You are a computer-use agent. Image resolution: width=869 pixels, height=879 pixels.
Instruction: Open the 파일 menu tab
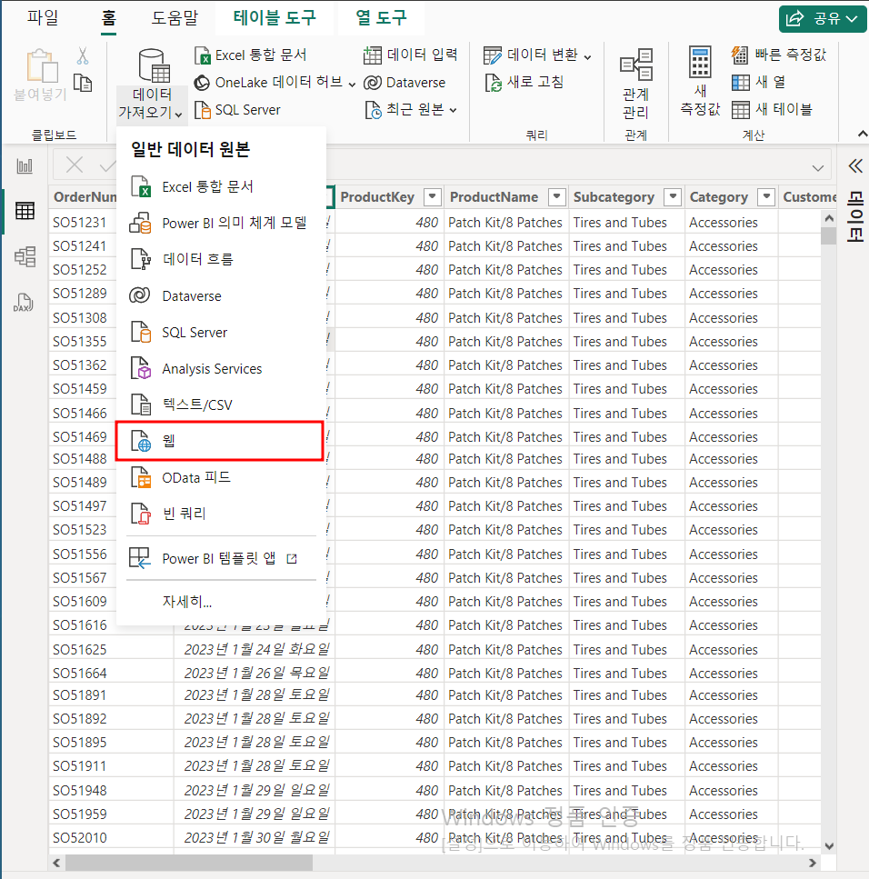tap(43, 18)
